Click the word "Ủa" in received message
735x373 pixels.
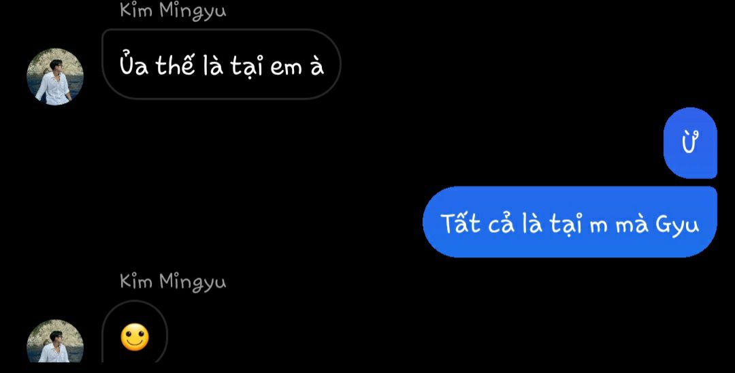click(134, 64)
